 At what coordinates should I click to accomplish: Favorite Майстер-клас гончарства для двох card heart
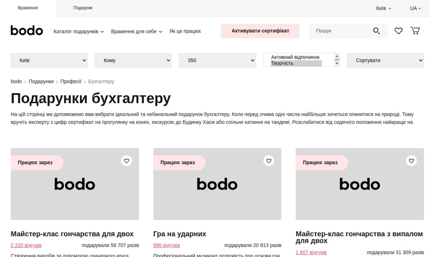pos(126,161)
